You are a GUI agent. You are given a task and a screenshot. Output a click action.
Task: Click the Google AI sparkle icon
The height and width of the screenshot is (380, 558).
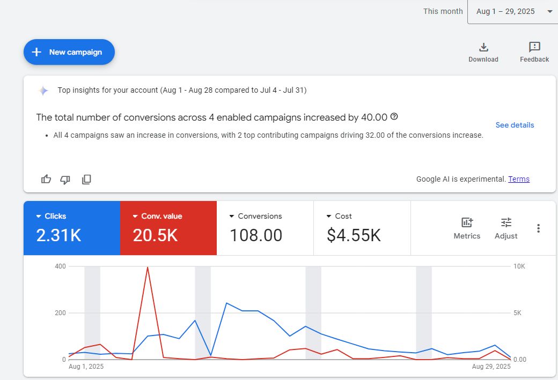point(43,91)
